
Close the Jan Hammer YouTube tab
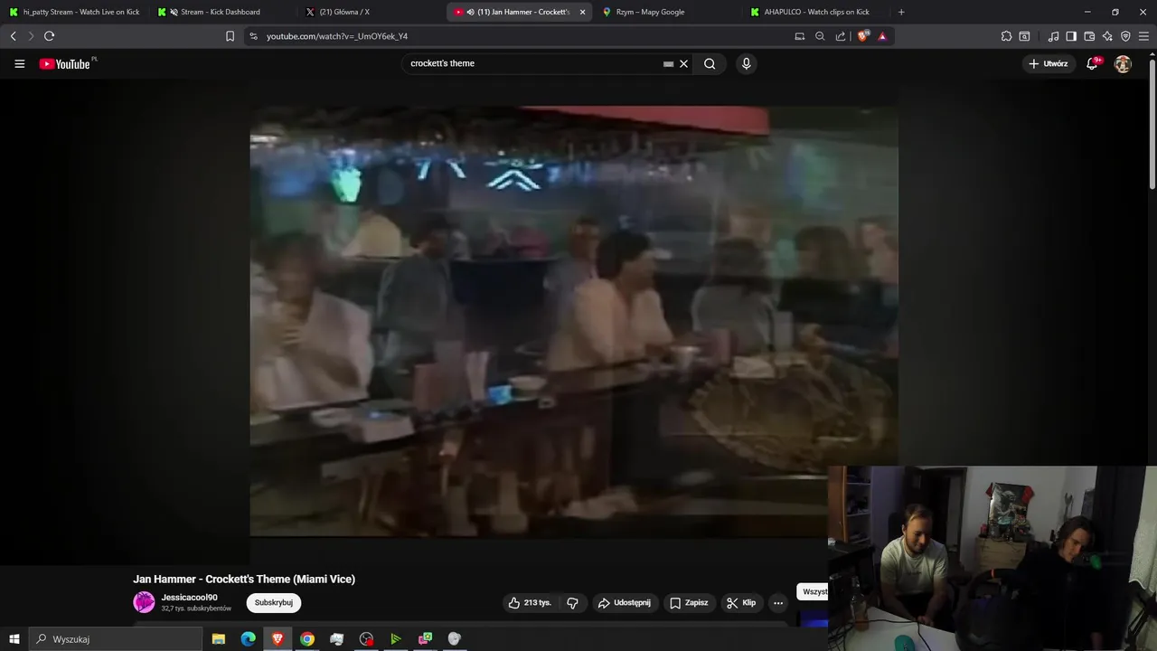(582, 12)
